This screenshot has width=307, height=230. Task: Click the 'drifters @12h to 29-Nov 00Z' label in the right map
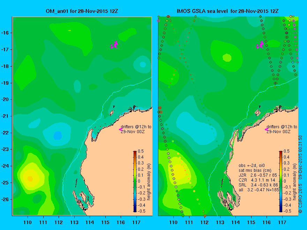pos(282,129)
